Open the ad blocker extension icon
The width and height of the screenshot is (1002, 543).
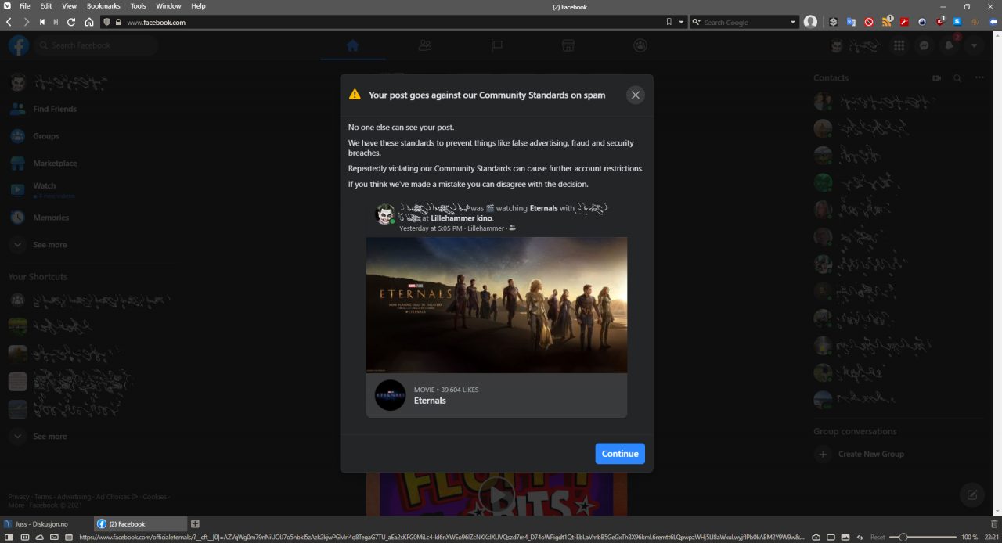click(869, 22)
